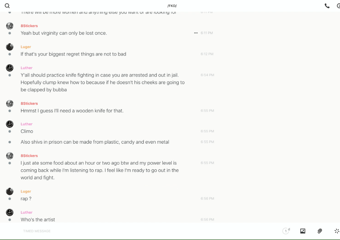Viewport: 340px width, 240px height.
Task: Click 8Stickers name above 'ate some food' message
Action: 29,156
